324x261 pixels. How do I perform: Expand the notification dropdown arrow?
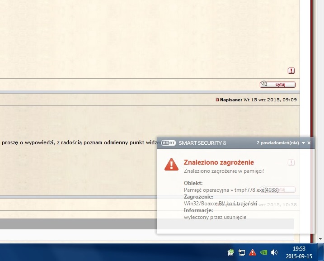point(303,143)
